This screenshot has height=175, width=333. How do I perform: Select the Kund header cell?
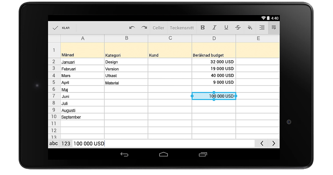pos(170,50)
